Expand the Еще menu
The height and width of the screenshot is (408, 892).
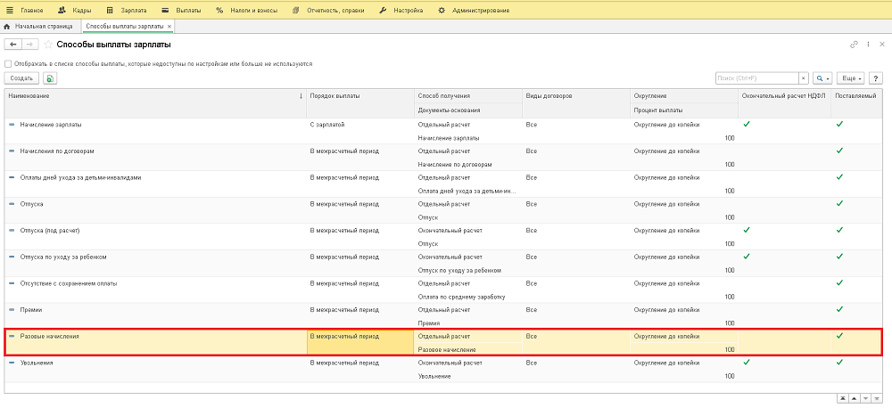point(851,78)
